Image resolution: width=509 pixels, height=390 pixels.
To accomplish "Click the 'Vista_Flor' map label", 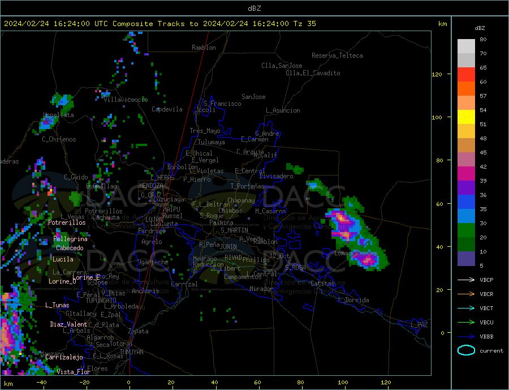I will (74, 372).
